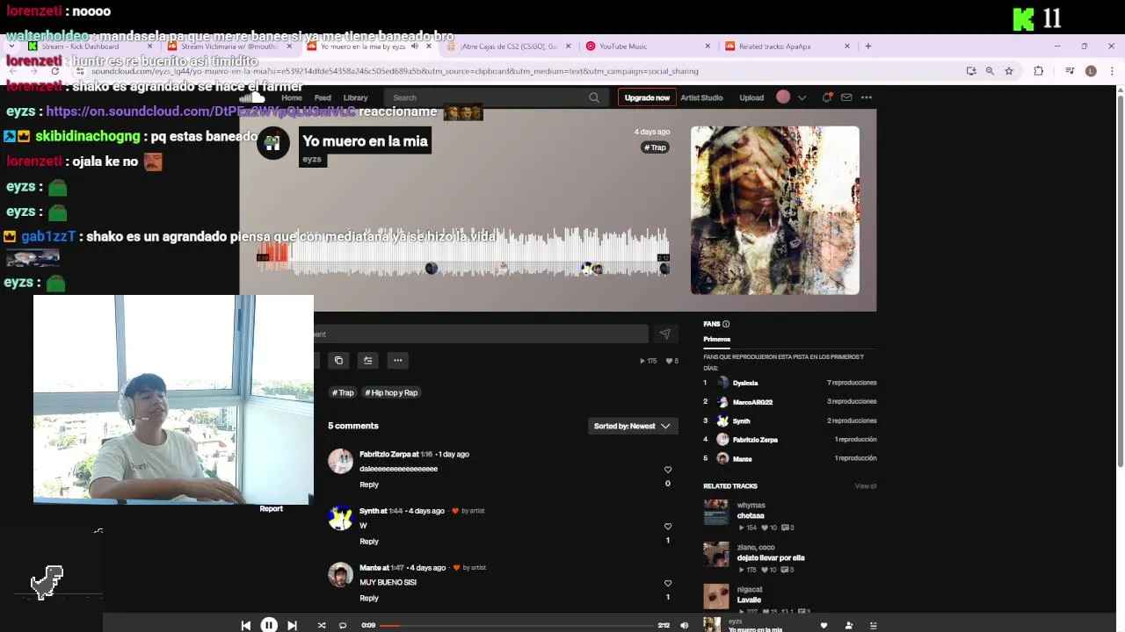The image size is (1125, 632).
Task: Reply to Synth's W comment
Action: pyautogui.click(x=369, y=542)
